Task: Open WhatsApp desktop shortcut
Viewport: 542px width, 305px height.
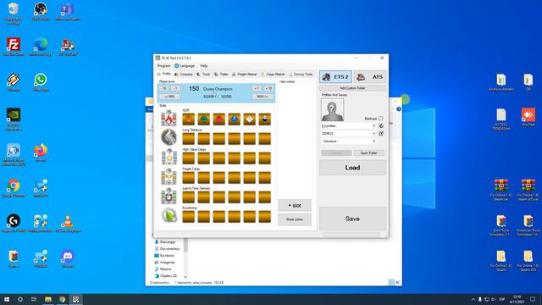Action: pos(41,82)
